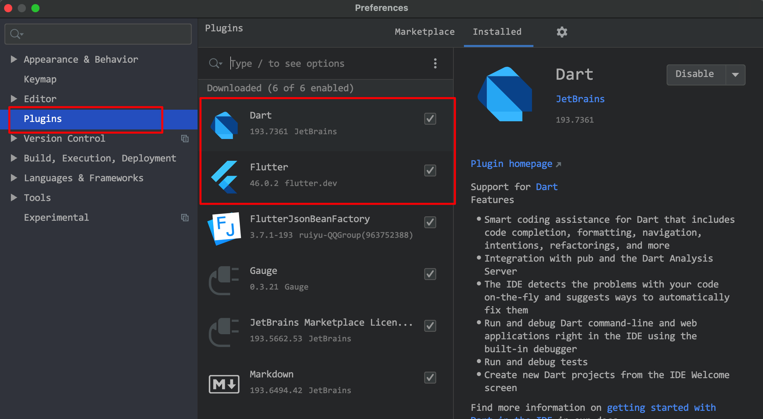
Task: Select the JetBrains Marketplace Licen... plugin name
Action: click(x=331, y=323)
